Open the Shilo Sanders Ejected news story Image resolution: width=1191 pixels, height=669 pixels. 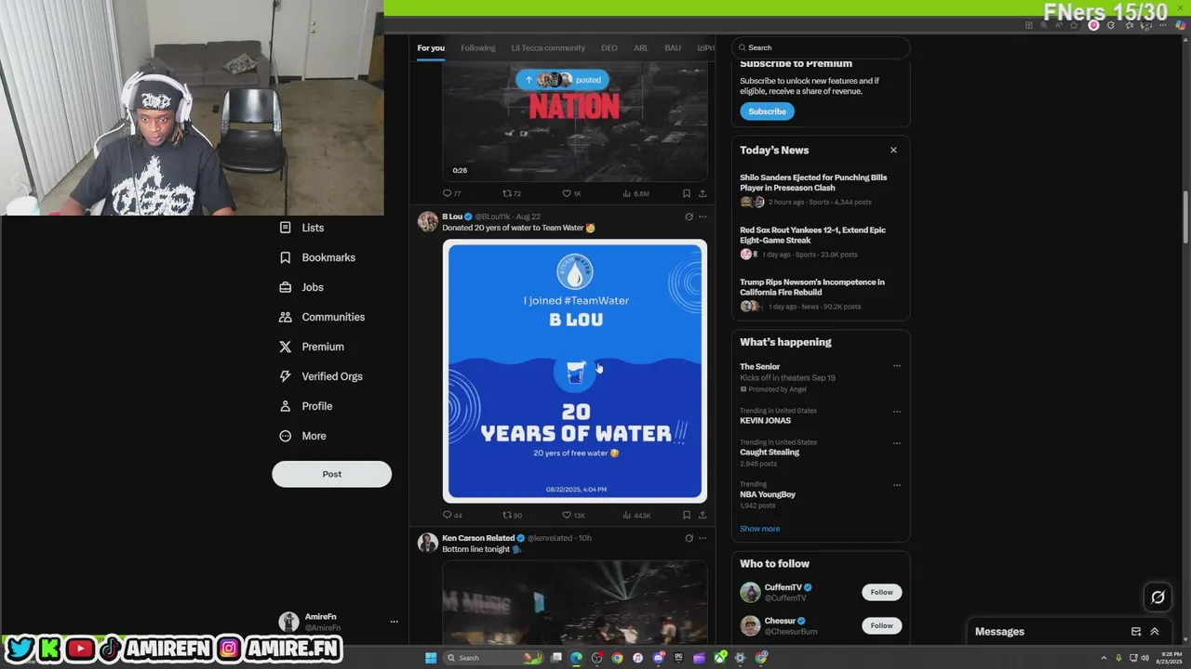pyautogui.click(x=813, y=182)
